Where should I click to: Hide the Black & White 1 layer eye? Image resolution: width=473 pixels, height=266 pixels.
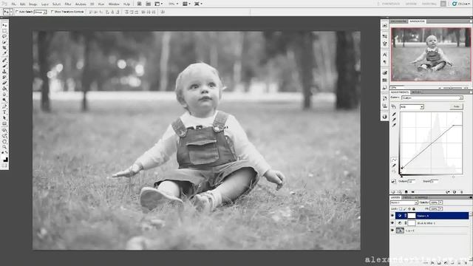pos(392,223)
